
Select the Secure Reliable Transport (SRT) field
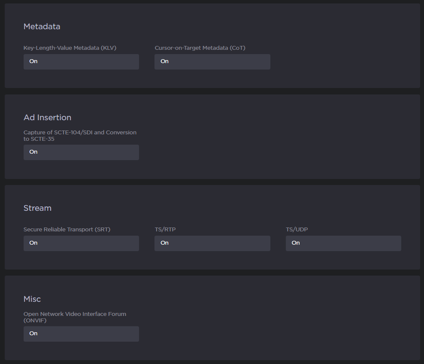81,243
